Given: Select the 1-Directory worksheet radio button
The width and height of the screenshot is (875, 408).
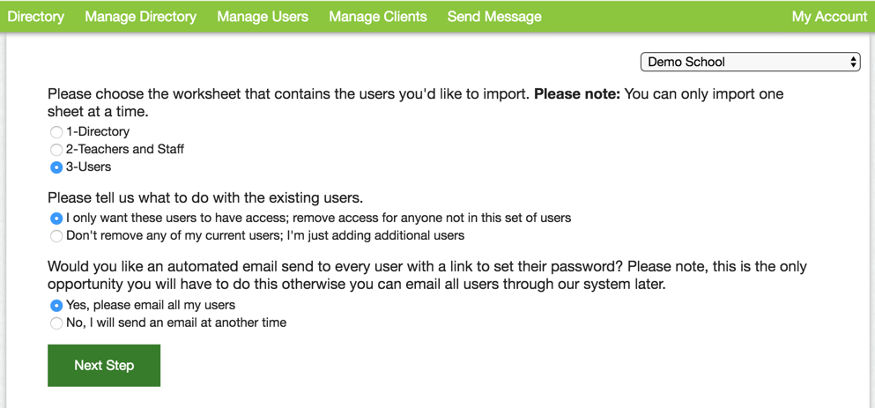Looking at the screenshot, I should click(56, 132).
